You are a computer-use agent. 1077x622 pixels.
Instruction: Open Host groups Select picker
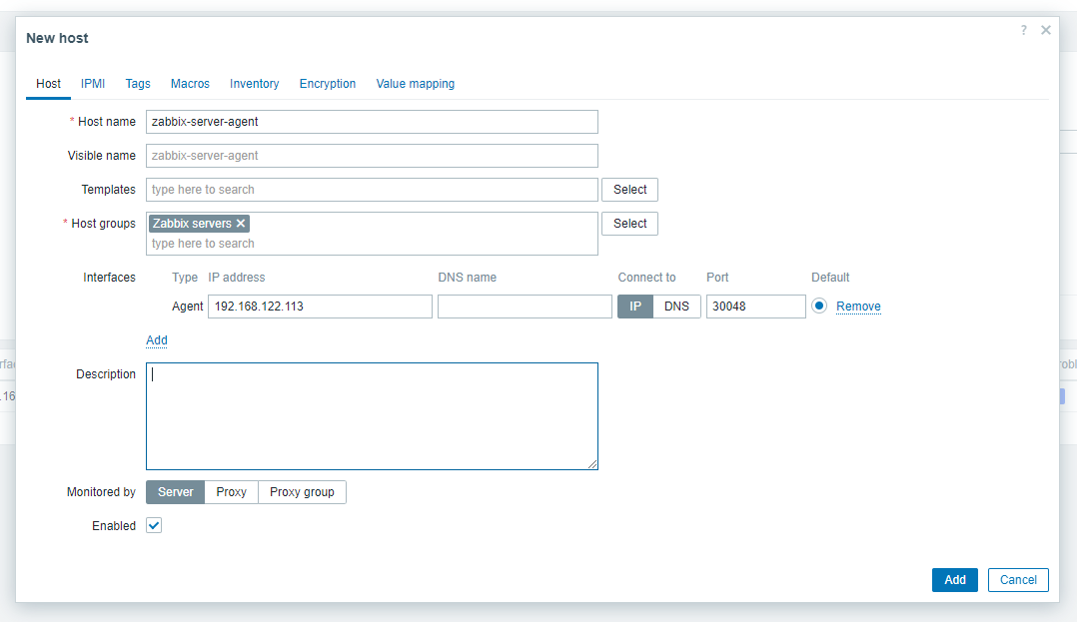[629, 224]
